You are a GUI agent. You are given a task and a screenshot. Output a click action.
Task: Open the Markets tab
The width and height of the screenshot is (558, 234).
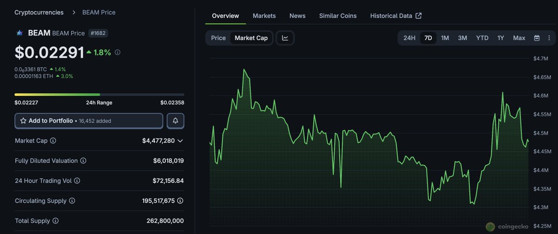[264, 16]
